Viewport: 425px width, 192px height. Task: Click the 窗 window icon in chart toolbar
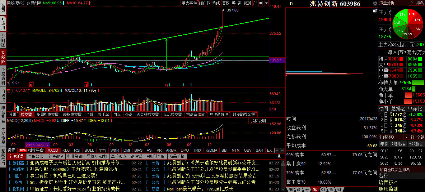click(x=239, y=3)
